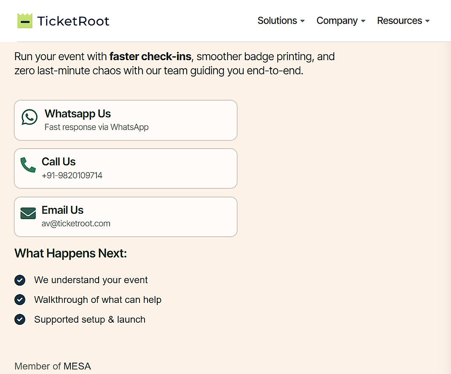This screenshot has height=374, width=451.
Task: Click 'Fast response via WhatsApp' text
Action: [97, 127]
